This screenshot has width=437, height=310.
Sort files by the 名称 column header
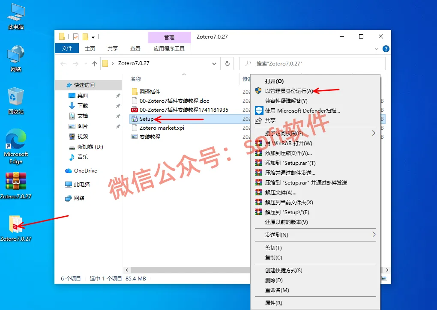point(136,79)
